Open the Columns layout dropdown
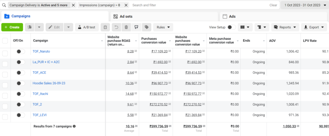The width and height of the screenshot is (329, 136). [x=245, y=27]
